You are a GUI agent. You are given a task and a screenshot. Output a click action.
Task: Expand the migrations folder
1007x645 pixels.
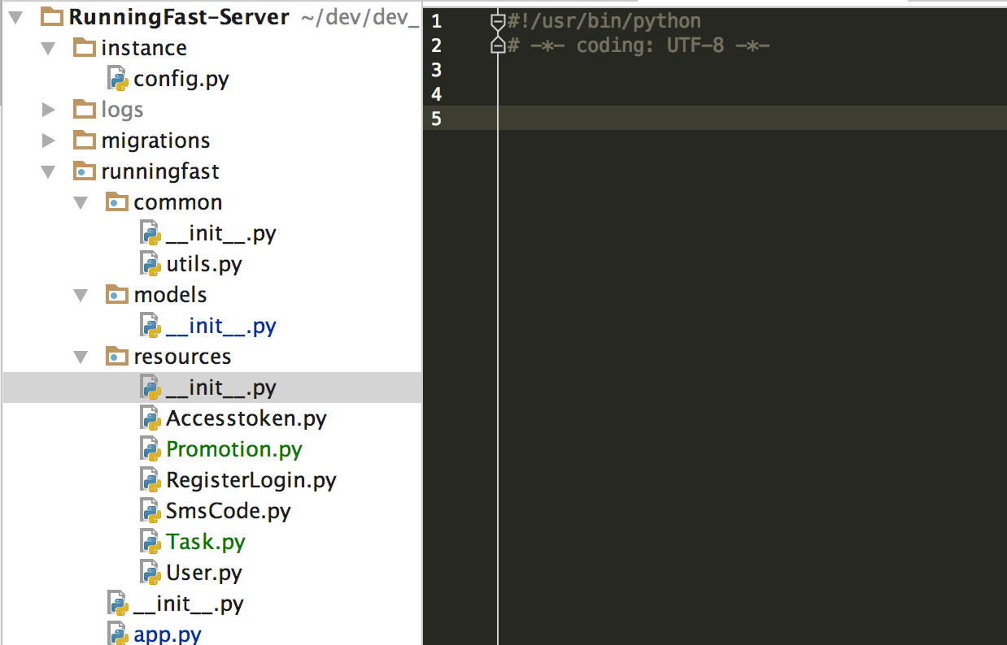coord(49,141)
